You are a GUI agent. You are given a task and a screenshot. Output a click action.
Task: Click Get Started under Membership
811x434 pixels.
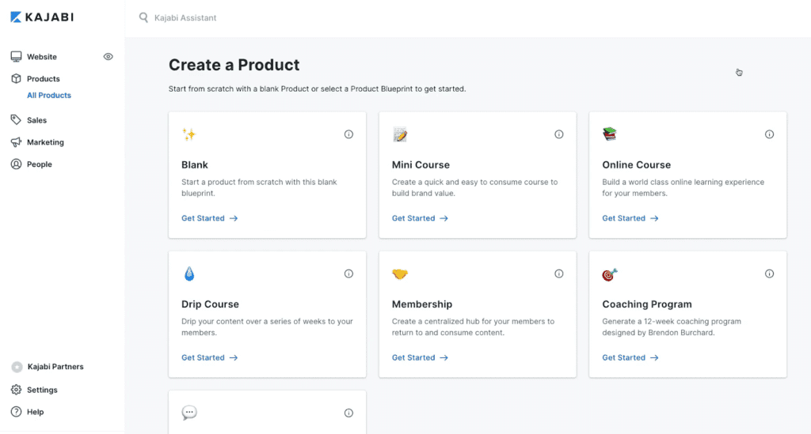[420, 357]
